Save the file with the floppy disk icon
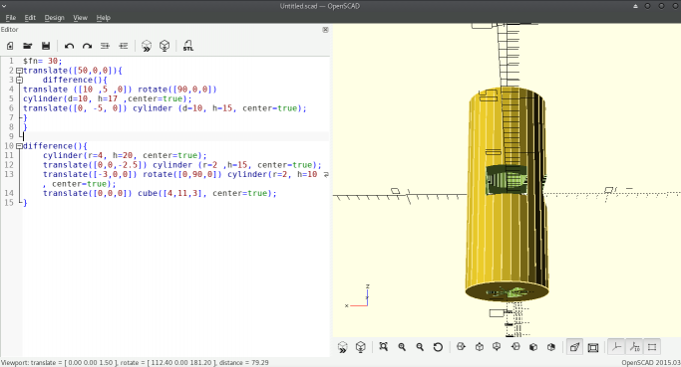Viewport: 681px width, 367px height. 46,46
